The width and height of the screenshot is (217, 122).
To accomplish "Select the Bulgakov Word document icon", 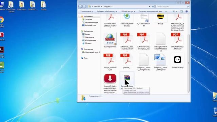I will pyautogui.click(x=160, y=60).
